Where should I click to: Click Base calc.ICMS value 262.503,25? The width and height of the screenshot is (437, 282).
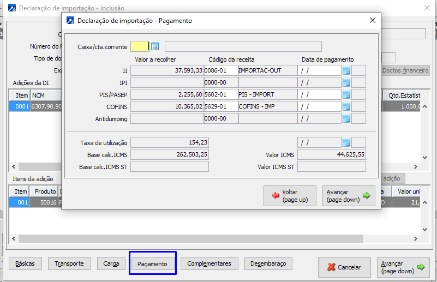pyautogui.click(x=170, y=154)
